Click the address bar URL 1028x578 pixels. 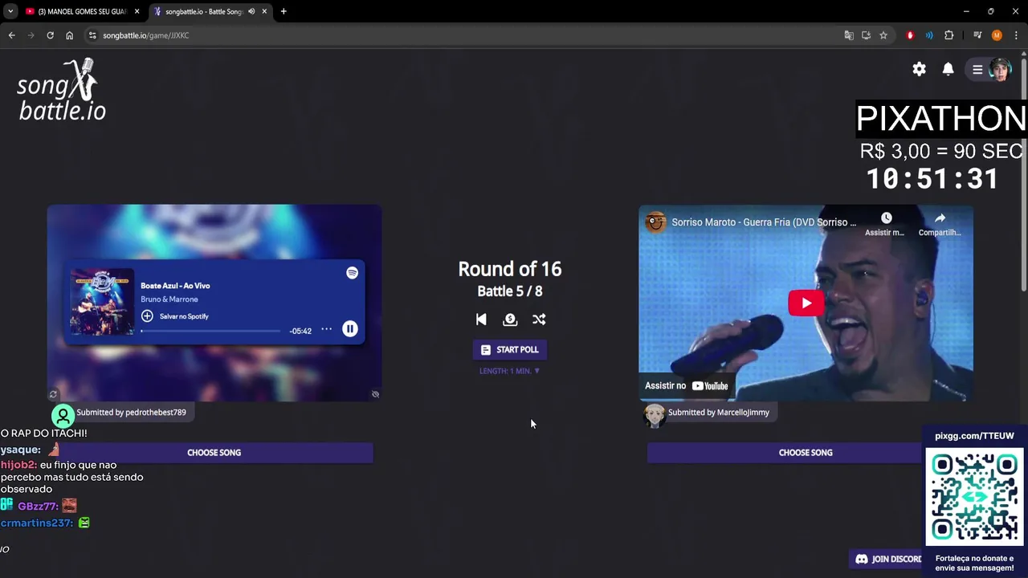point(146,35)
